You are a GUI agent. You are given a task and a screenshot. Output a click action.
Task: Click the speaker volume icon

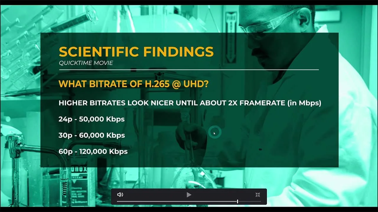tap(120, 194)
